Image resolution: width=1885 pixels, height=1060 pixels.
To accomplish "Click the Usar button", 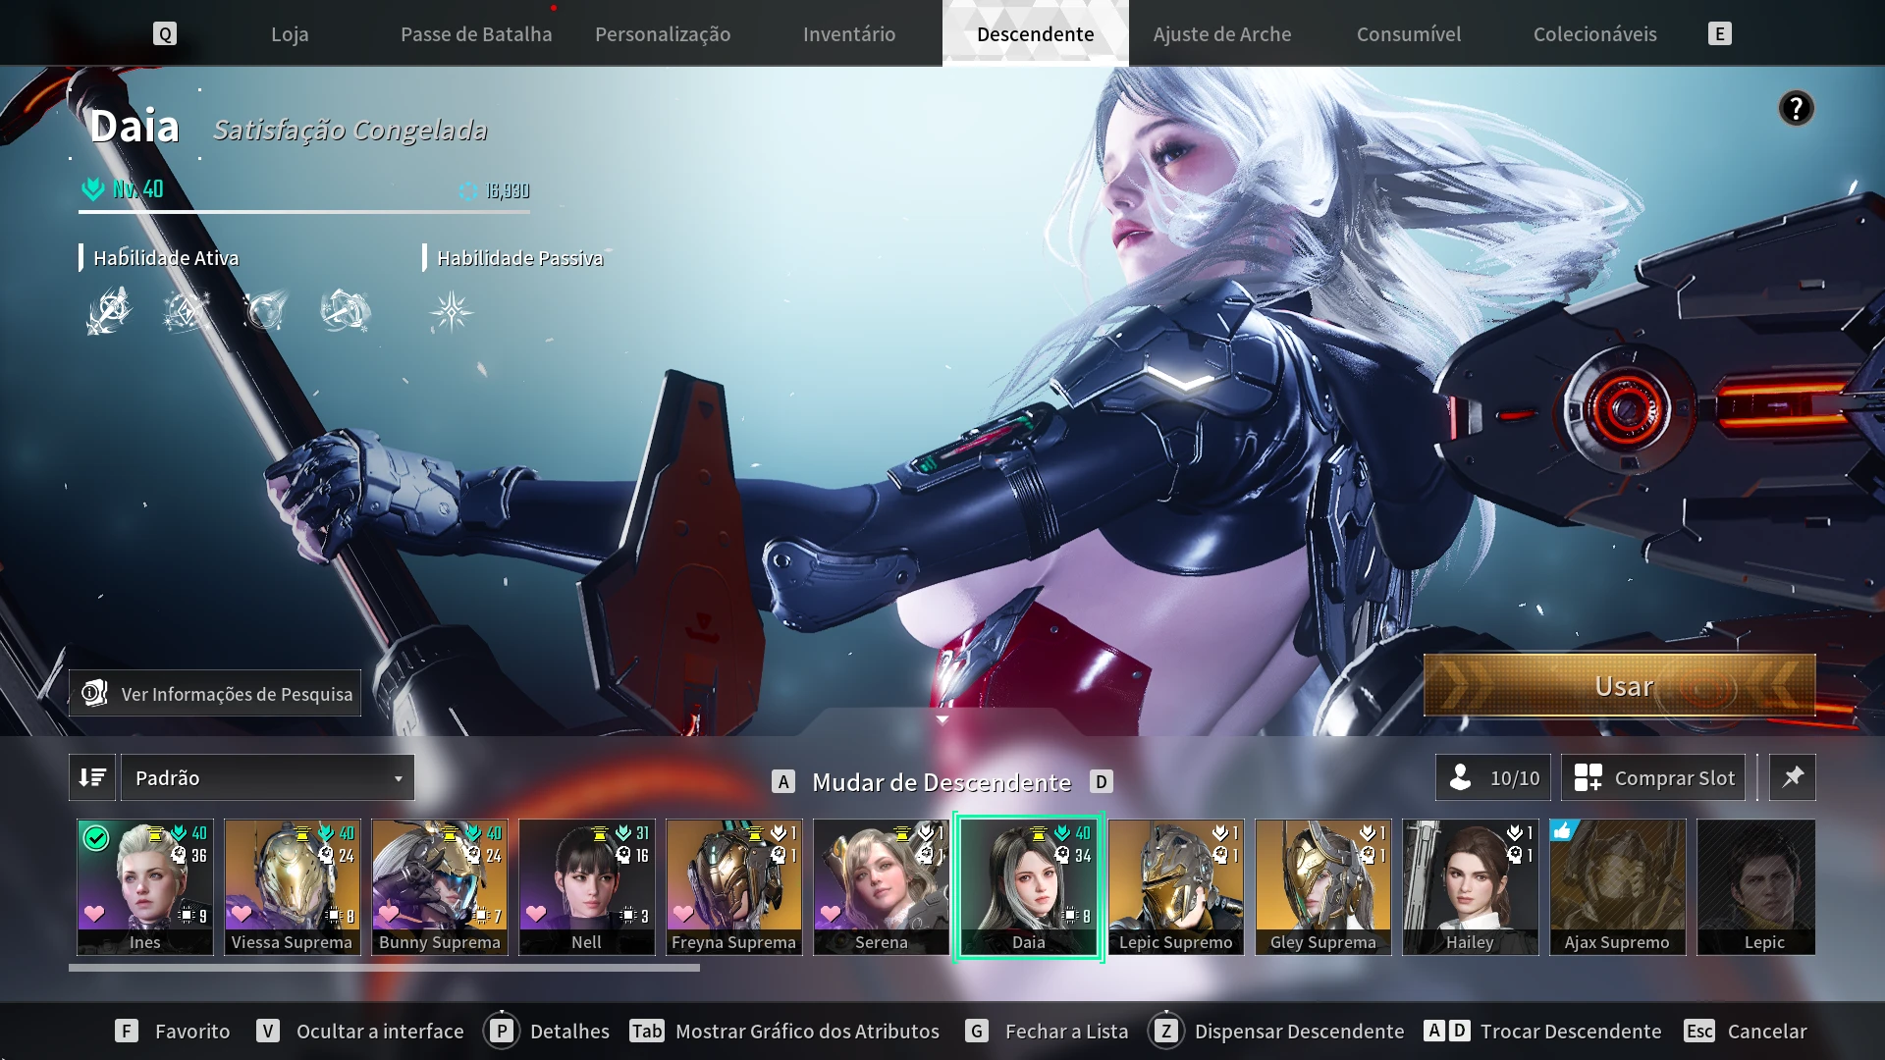I will point(1620,686).
